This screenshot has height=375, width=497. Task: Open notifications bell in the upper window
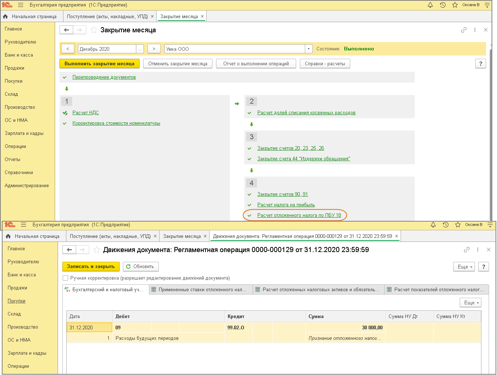pyautogui.click(x=430, y=5)
